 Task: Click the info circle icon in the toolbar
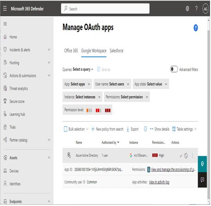coord(145,129)
